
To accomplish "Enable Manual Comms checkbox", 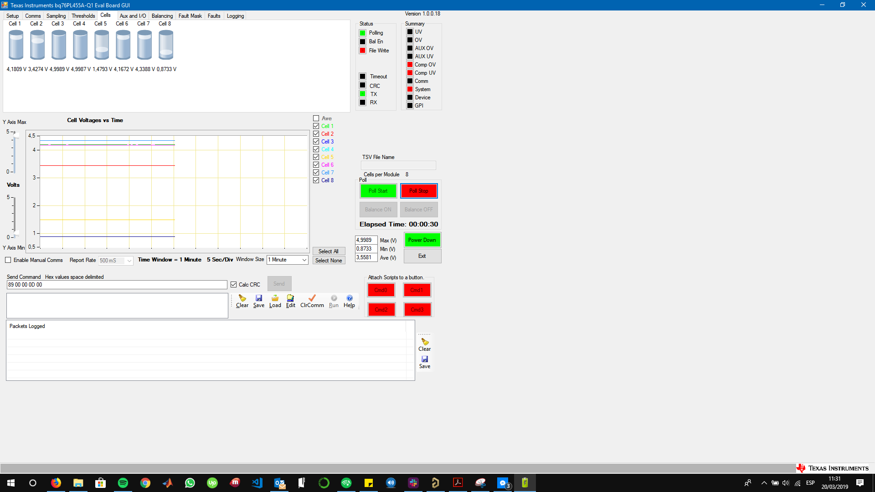I will [x=8, y=260].
